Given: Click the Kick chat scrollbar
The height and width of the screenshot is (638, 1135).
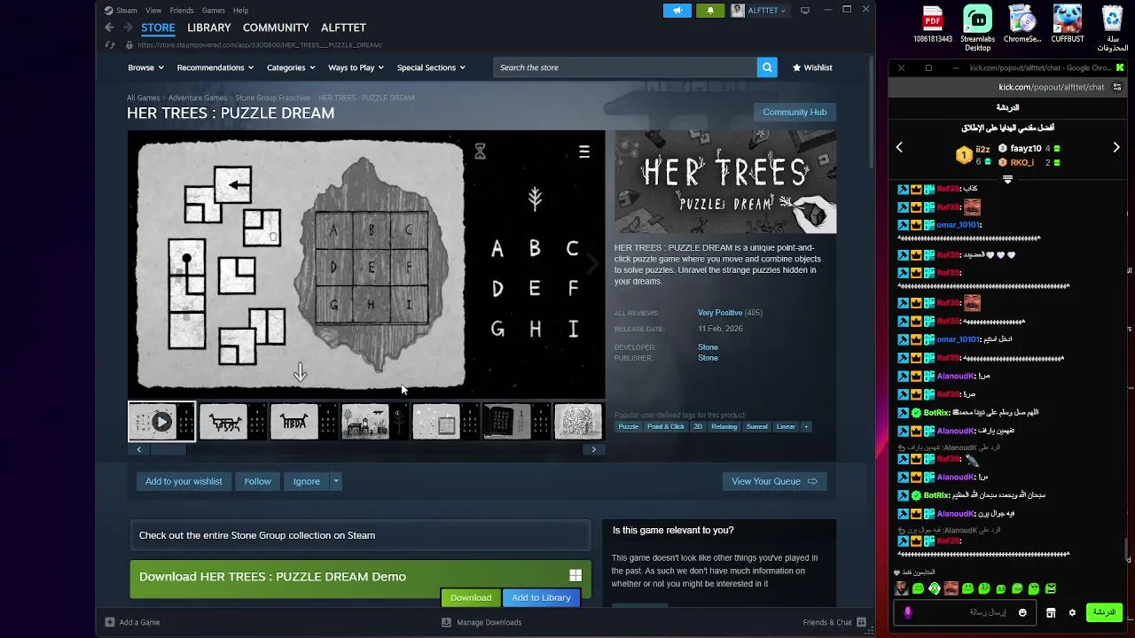Looking at the screenshot, I should click(1128, 549).
